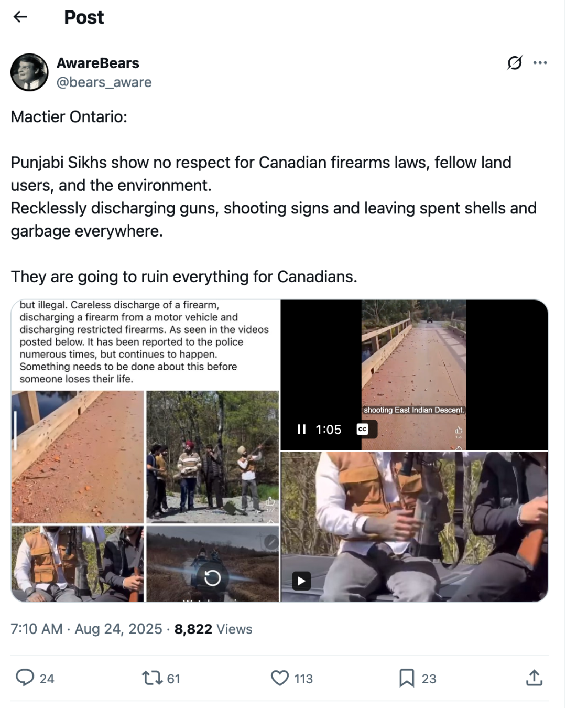The image size is (566, 708).
Task: Like the post with heart icon
Action: click(x=280, y=678)
